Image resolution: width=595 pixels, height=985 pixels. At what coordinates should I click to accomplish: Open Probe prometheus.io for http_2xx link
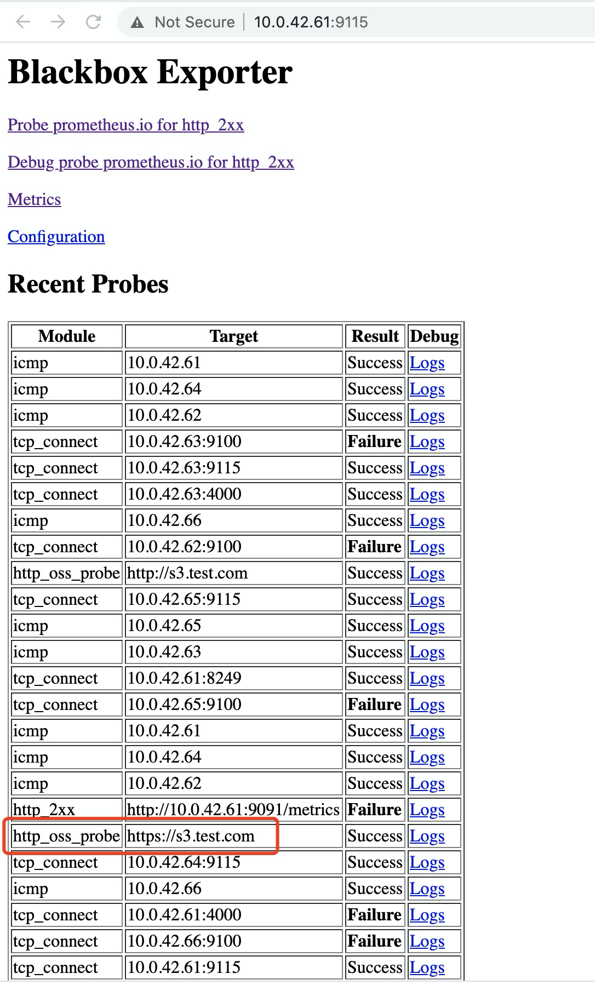pos(125,125)
